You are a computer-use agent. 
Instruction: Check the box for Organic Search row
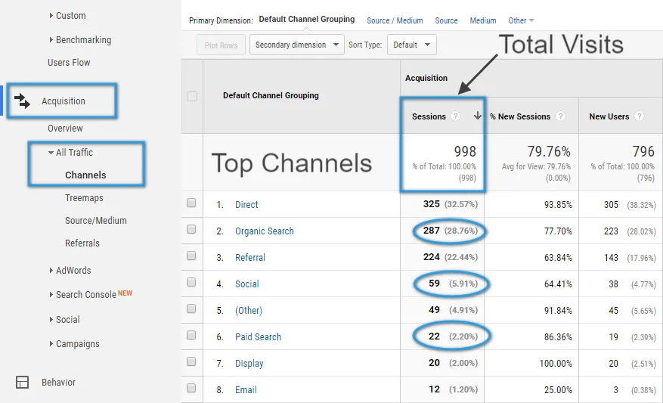point(191,229)
